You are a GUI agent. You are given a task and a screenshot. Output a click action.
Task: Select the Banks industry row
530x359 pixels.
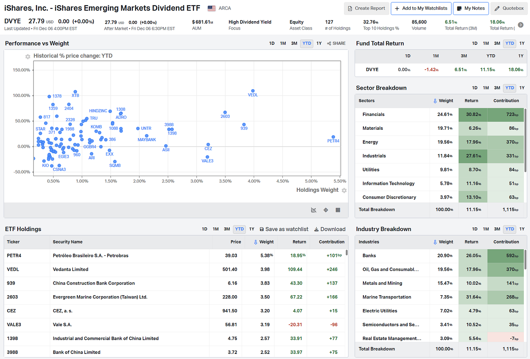[439, 256]
